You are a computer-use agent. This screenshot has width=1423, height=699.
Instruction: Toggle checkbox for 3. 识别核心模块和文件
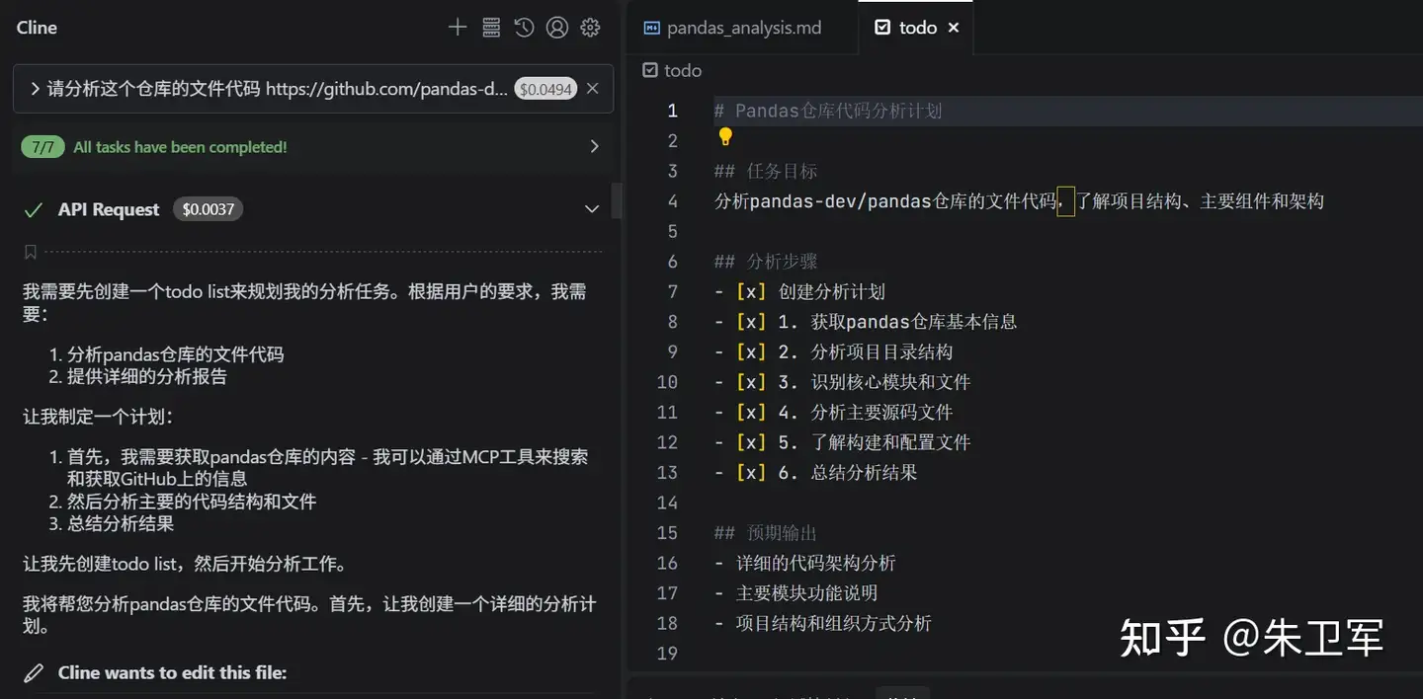pyautogui.click(x=751, y=382)
